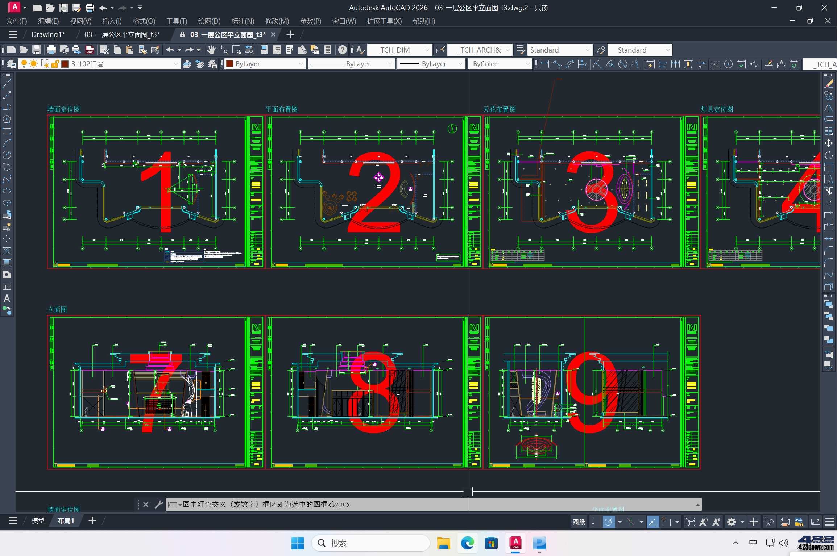Open the 绘图(D) menu
The width and height of the screenshot is (837, 556).
[209, 21]
